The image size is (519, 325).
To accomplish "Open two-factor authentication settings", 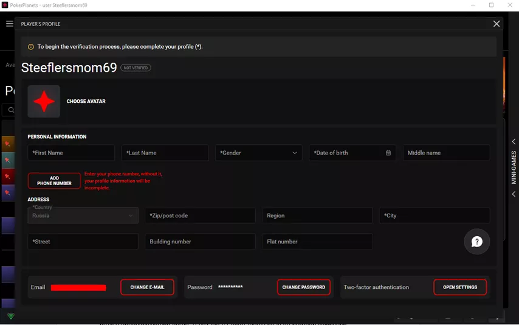I will coord(460,287).
